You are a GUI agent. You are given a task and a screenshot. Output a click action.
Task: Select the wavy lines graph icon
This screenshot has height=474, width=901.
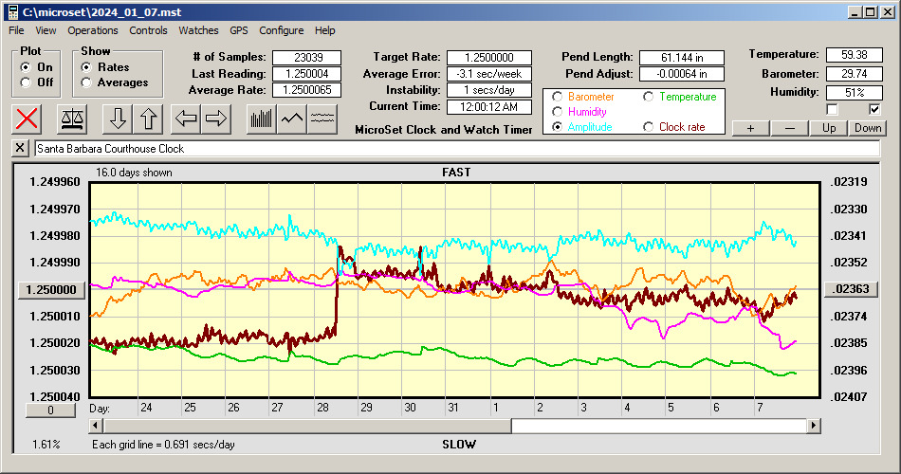(x=322, y=118)
